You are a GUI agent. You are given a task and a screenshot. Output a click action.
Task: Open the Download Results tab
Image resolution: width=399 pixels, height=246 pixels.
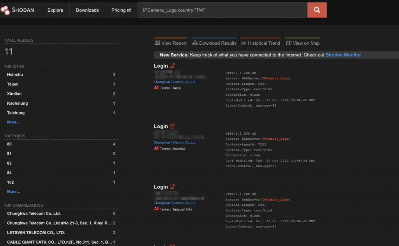(x=214, y=43)
